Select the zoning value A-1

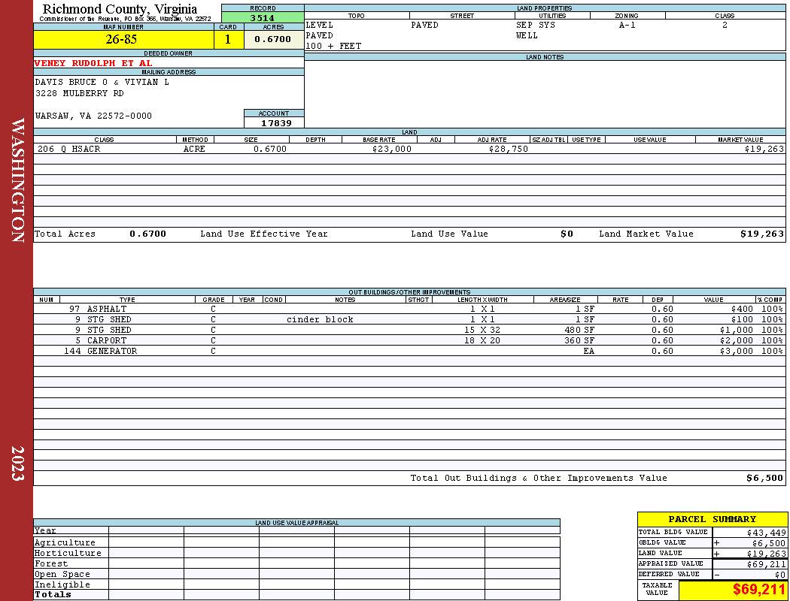[627, 25]
